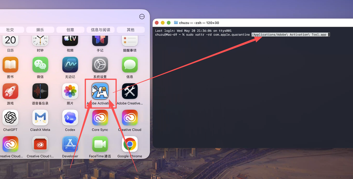
Task: Select the 其他 category tab
Action: [131, 30]
